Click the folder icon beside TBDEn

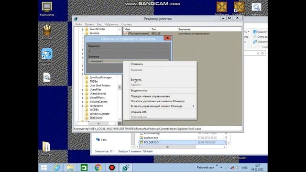point(87,82)
